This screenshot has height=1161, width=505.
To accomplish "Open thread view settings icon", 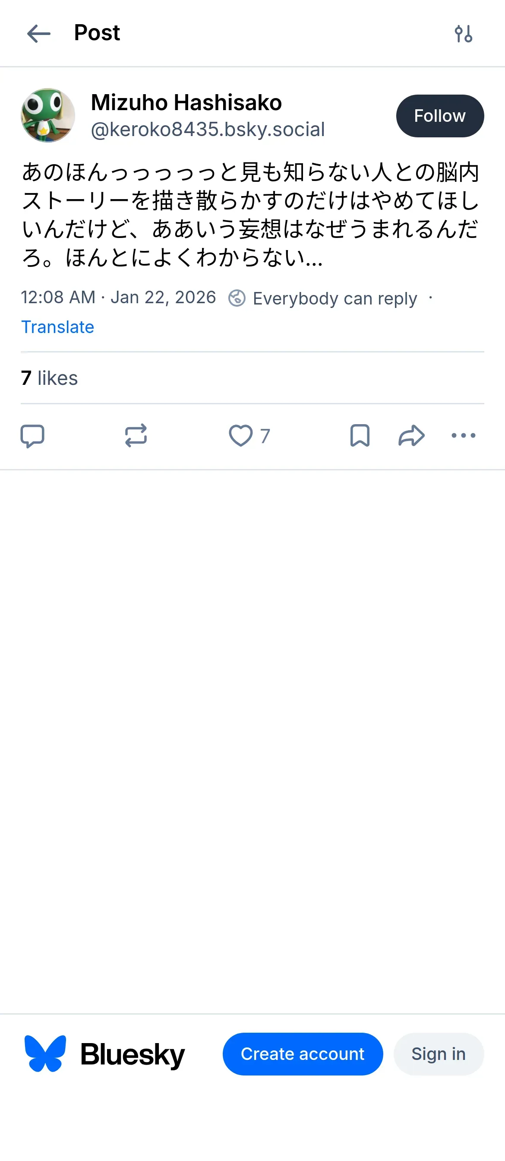I will pos(463,34).
